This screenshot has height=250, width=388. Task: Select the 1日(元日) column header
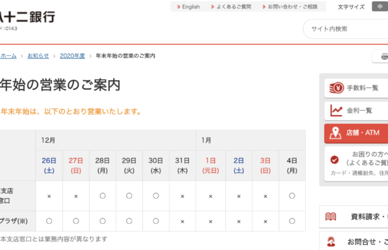click(210, 166)
